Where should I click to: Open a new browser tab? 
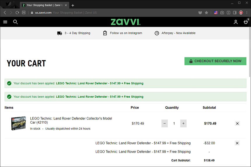pyautogui.click(x=73, y=6)
